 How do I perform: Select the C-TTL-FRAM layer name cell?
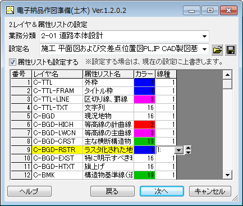click(x=57, y=91)
